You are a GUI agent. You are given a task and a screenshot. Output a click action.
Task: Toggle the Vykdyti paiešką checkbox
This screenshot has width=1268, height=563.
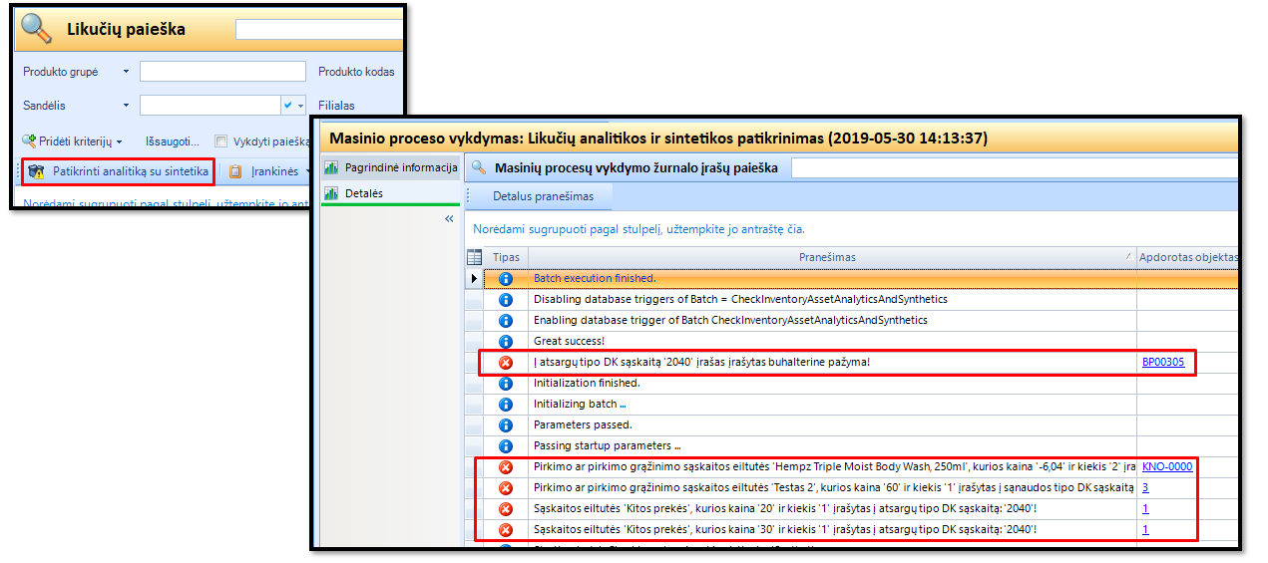[221, 141]
